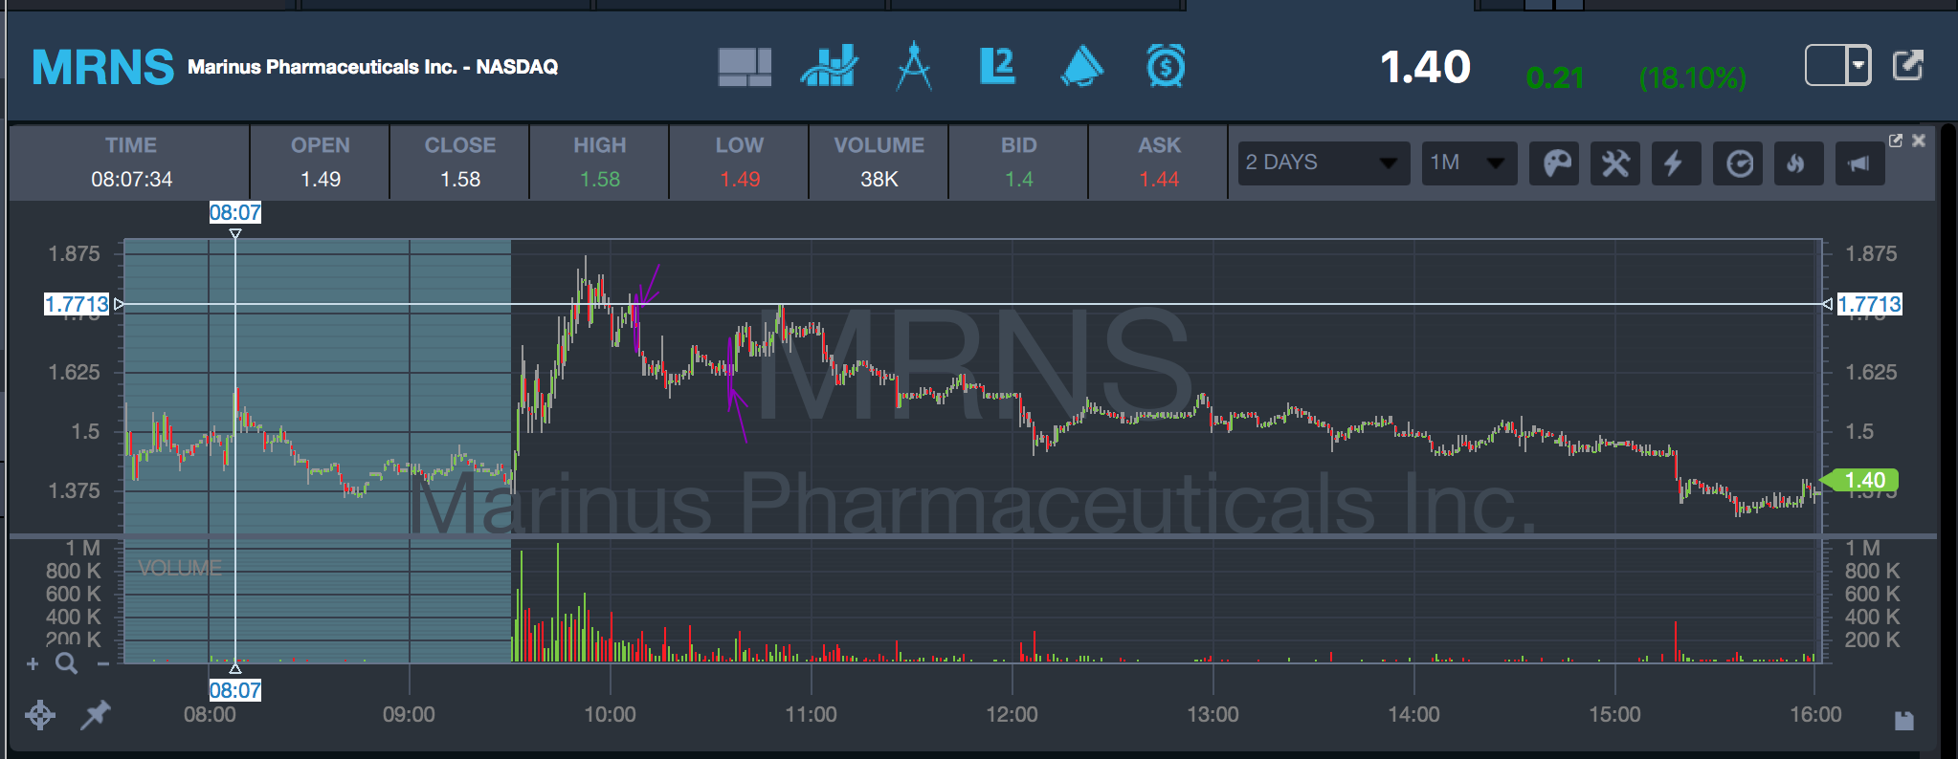This screenshot has height=759, width=1958.
Task: Open the window layout grid icon
Action: (x=745, y=67)
